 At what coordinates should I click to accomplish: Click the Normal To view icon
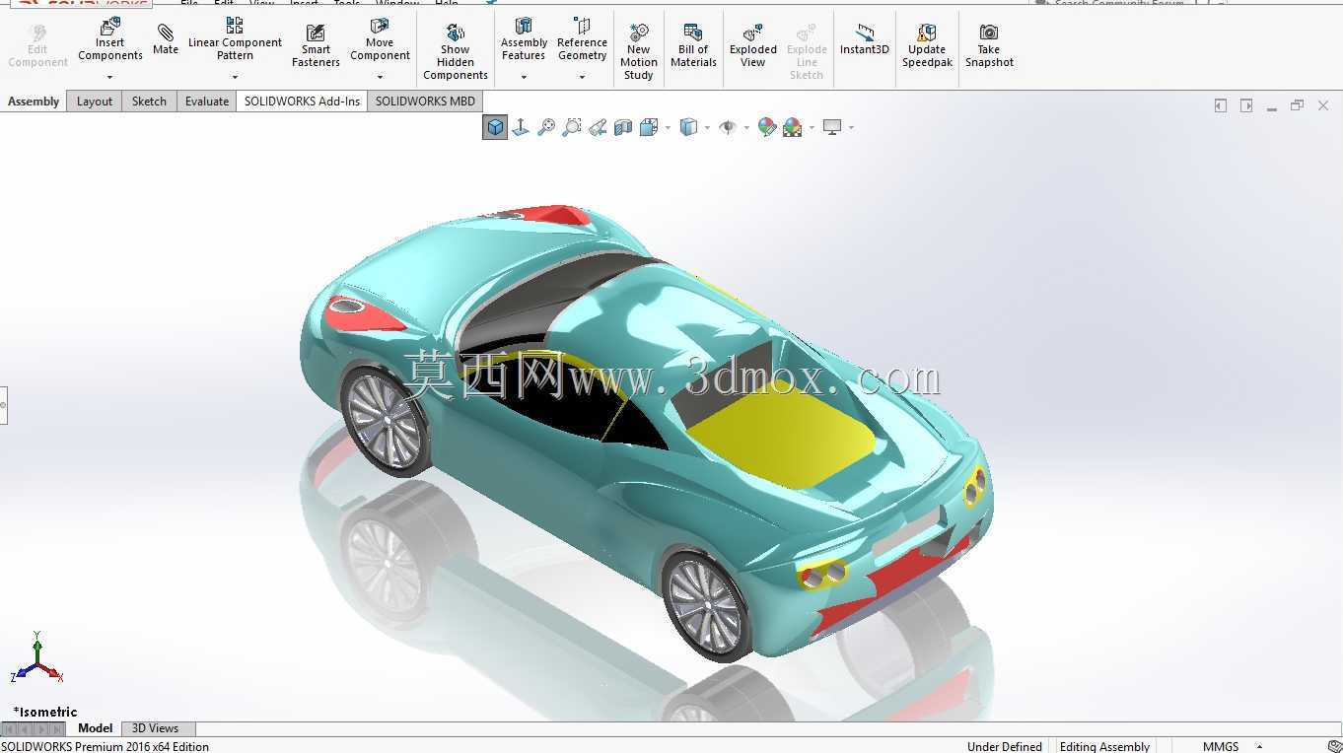[x=521, y=127]
